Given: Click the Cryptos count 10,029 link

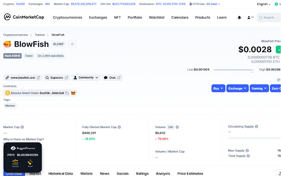Looking at the screenshot, I should 20,4.
